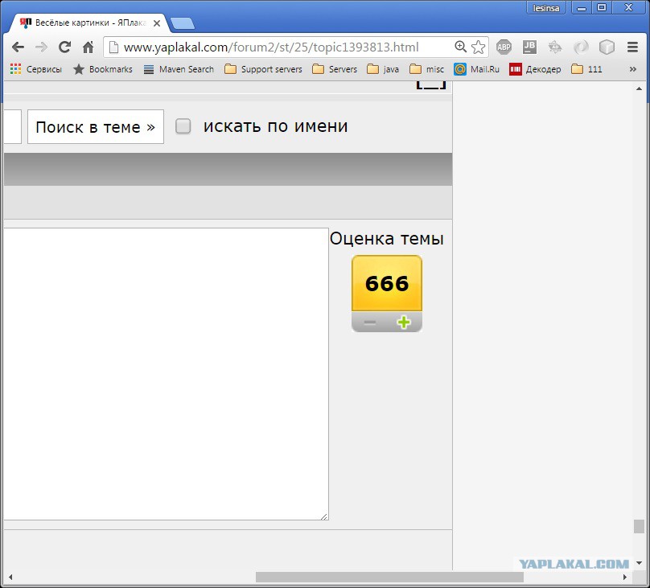Open the Adblock Plus extension
650x588 pixels.
(504, 47)
